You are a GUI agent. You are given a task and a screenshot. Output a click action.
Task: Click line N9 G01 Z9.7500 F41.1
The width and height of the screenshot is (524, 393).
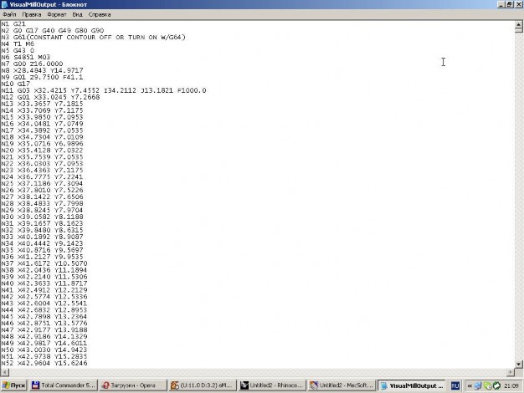[42, 77]
